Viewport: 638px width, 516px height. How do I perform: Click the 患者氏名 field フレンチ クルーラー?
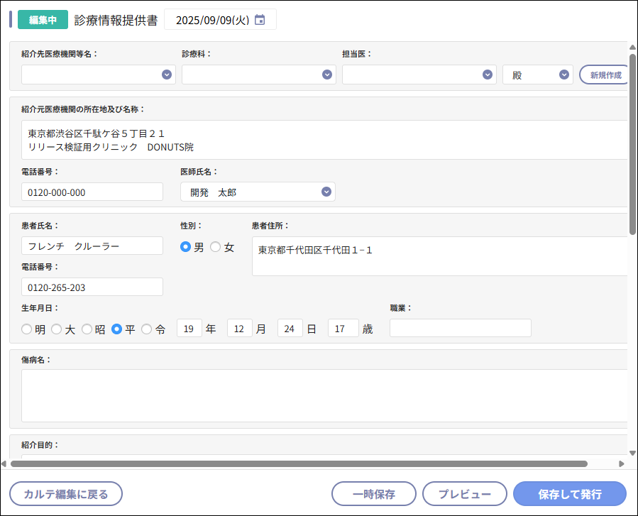point(92,246)
